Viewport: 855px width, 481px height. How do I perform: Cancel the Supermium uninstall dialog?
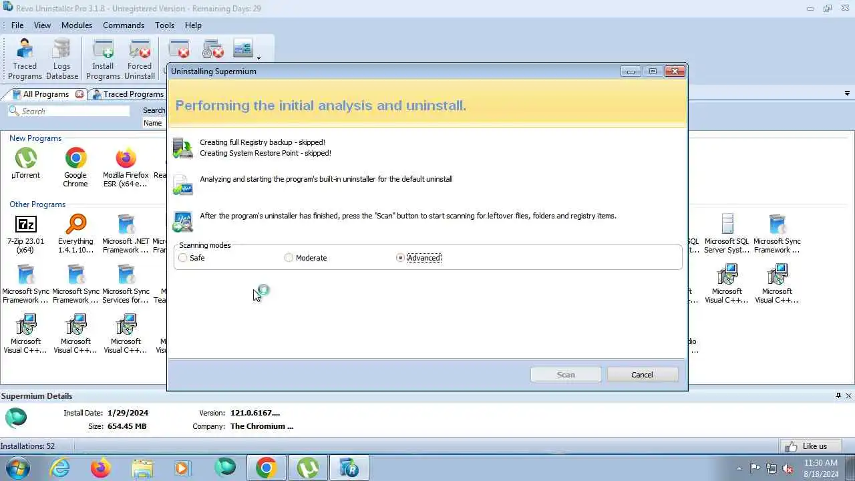pos(643,375)
